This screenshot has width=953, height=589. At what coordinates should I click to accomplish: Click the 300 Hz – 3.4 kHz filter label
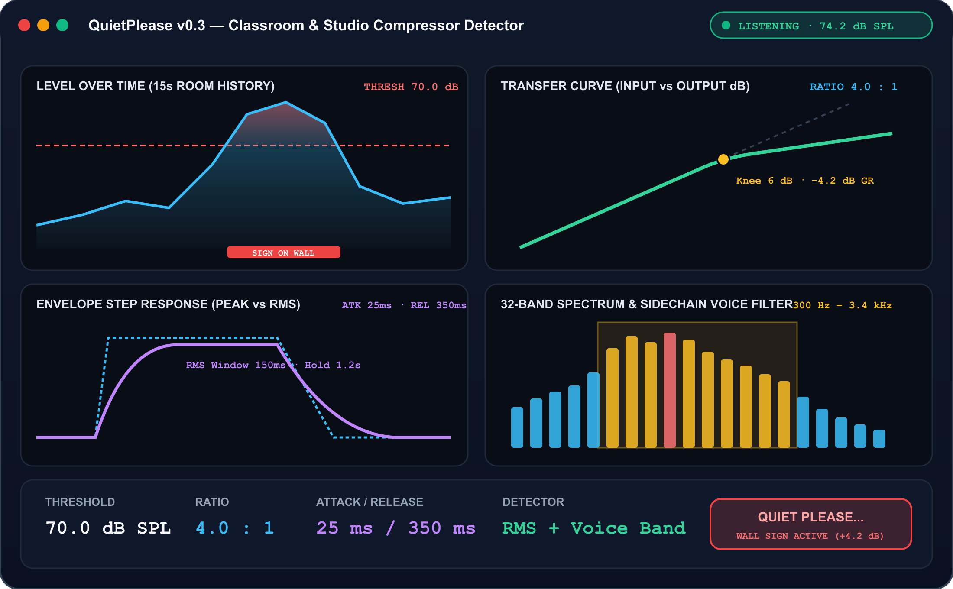coord(843,305)
